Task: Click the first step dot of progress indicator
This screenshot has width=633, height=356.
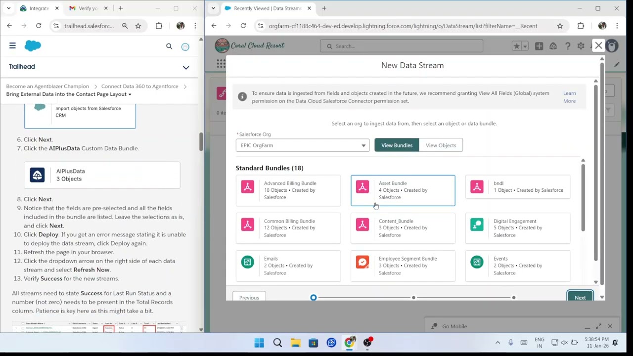Action: (x=314, y=298)
